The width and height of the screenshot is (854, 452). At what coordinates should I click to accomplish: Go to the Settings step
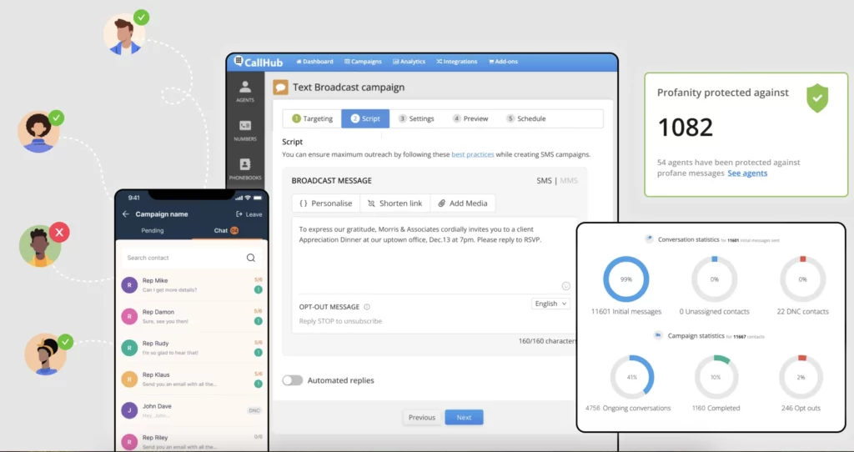click(x=416, y=118)
